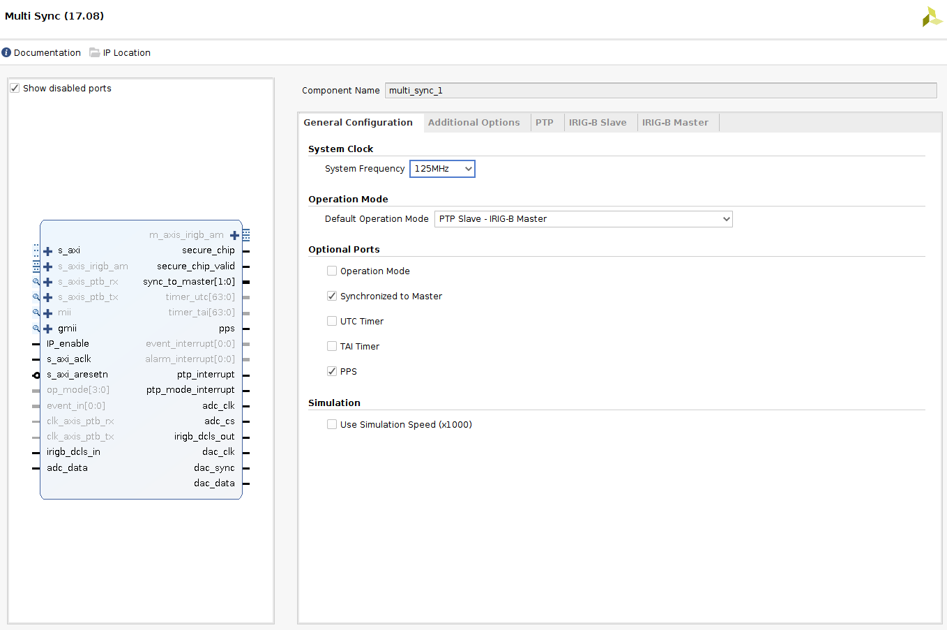Expand the s_axis_irigb_am interface port
The image size is (947, 630).
48,267
